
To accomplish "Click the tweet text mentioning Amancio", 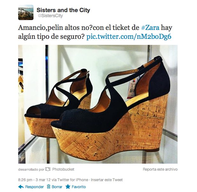I will point(95,32).
